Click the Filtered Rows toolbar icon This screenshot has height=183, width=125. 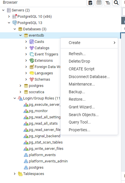(x=108, y=3)
